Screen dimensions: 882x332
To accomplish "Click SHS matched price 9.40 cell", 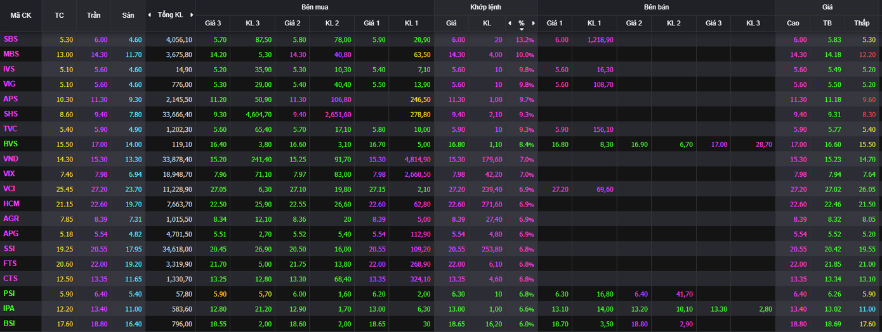I will click(457, 114).
